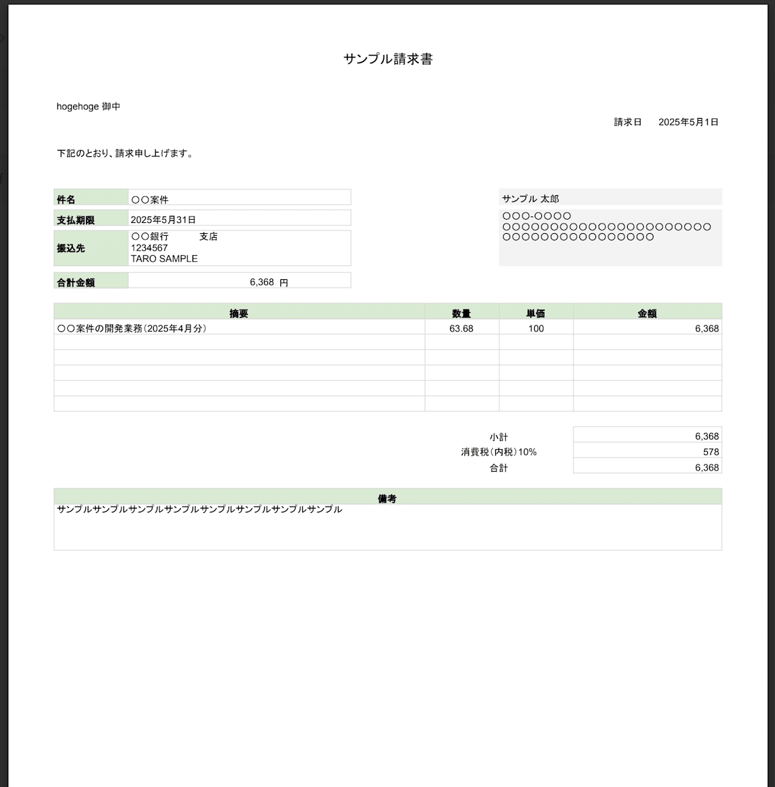
Task: Click the 振込先 label cell
Action: point(91,248)
